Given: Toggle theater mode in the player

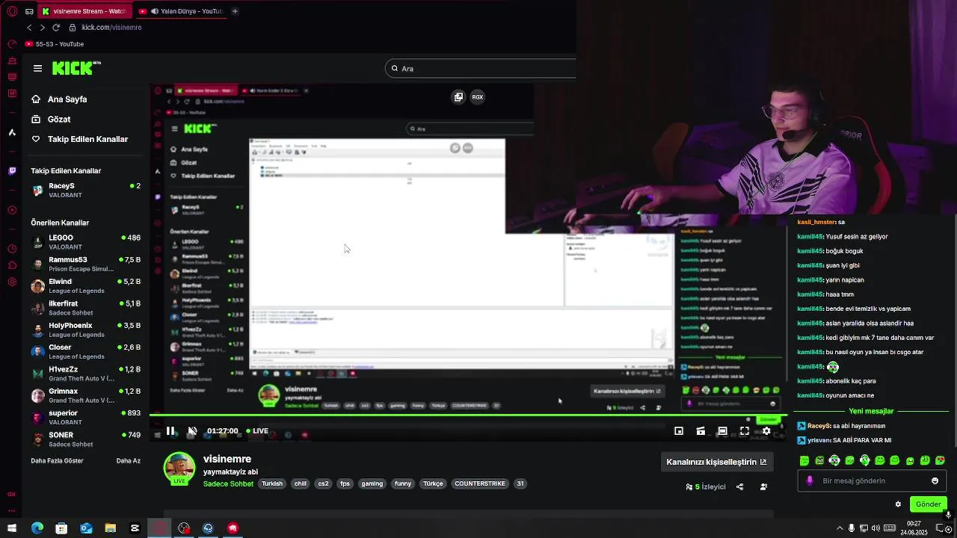Looking at the screenshot, I should pyautogui.click(x=722, y=430).
